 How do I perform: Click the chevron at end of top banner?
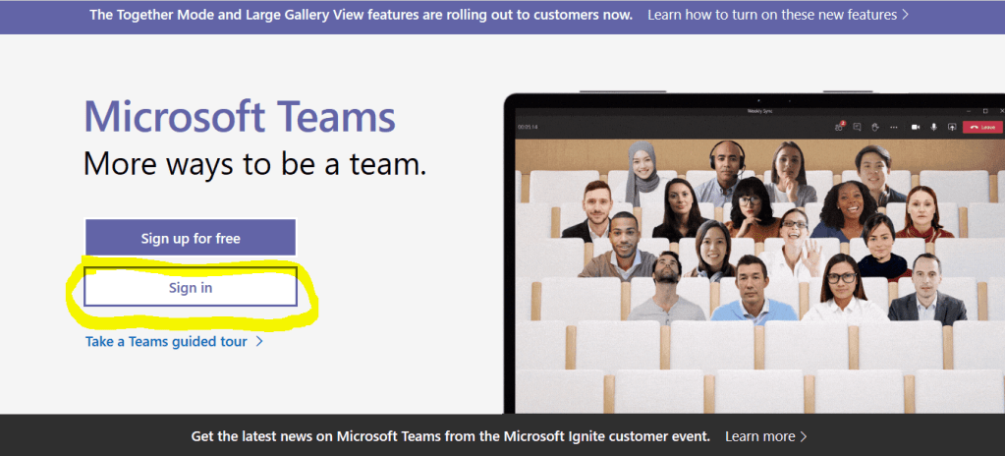[905, 16]
